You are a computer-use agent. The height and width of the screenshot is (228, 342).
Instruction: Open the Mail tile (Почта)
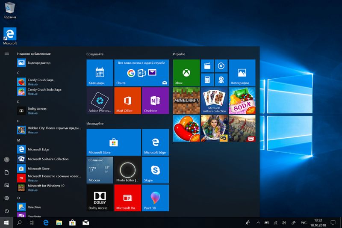142,73
